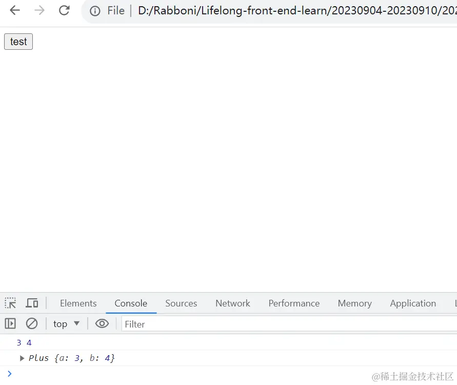Go to the Application tab
This screenshot has width=457, height=385.
click(413, 303)
